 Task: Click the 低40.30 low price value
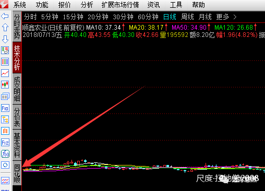pos(123,35)
